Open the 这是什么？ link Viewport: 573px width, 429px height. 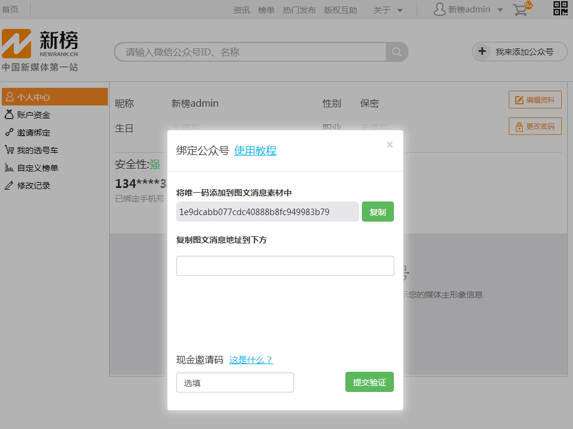coord(251,360)
